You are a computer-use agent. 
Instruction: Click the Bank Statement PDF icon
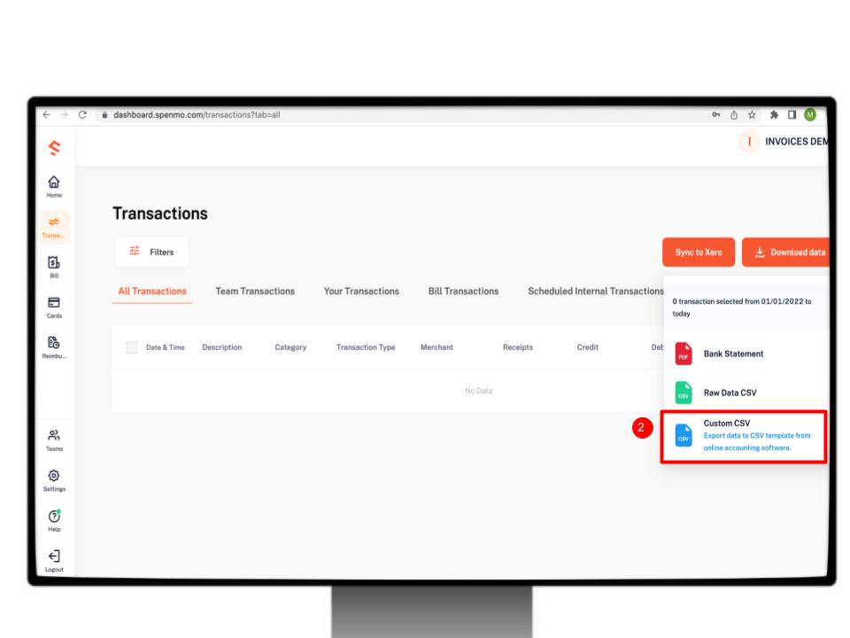tap(683, 354)
